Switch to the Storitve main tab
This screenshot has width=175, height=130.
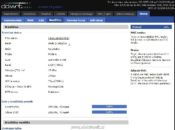coord(46,14)
